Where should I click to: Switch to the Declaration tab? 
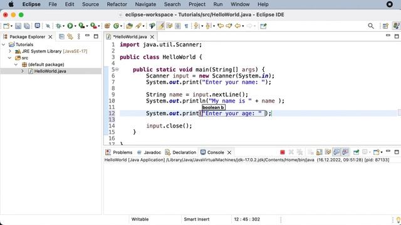(180, 152)
